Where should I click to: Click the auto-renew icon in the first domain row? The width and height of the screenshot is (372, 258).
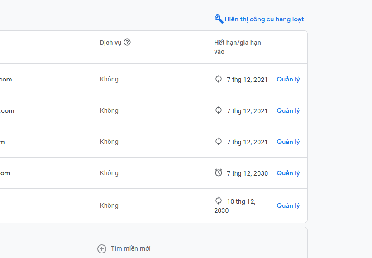219,79
